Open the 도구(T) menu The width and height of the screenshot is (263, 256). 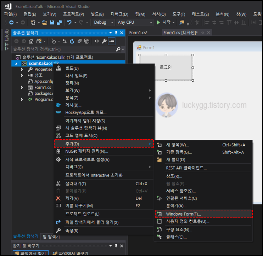point(179,14)
